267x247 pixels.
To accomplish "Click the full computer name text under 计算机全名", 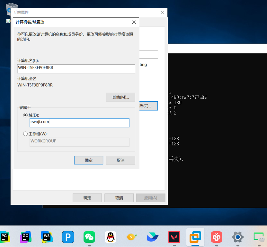I will point(35,85).
